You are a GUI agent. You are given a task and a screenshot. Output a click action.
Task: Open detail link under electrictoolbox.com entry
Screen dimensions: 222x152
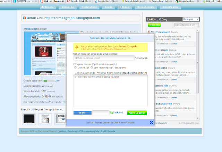pyautogui.click(x=175, y=116)
